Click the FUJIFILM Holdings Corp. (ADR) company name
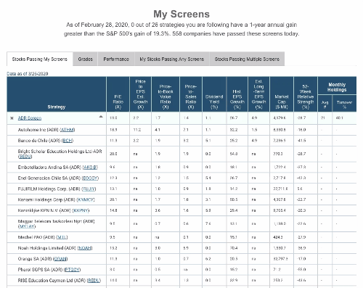The height and width of the screenshot is (288, 363). pyautogui.click(x=49, y=189)
